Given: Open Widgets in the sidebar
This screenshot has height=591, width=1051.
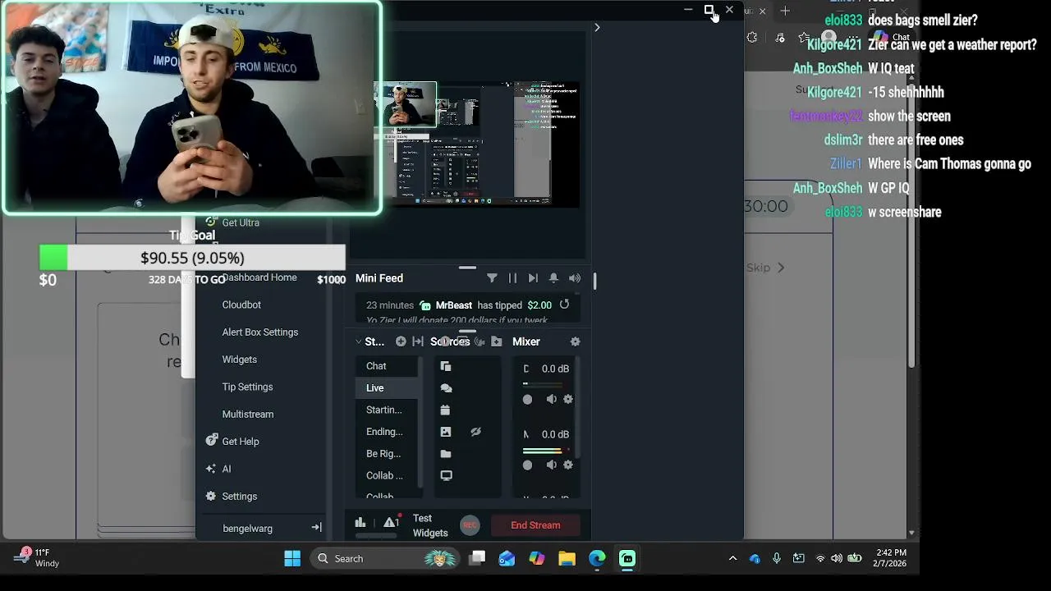Looking at the screenshot, I should pyautogui.click(x=239, y=360).
